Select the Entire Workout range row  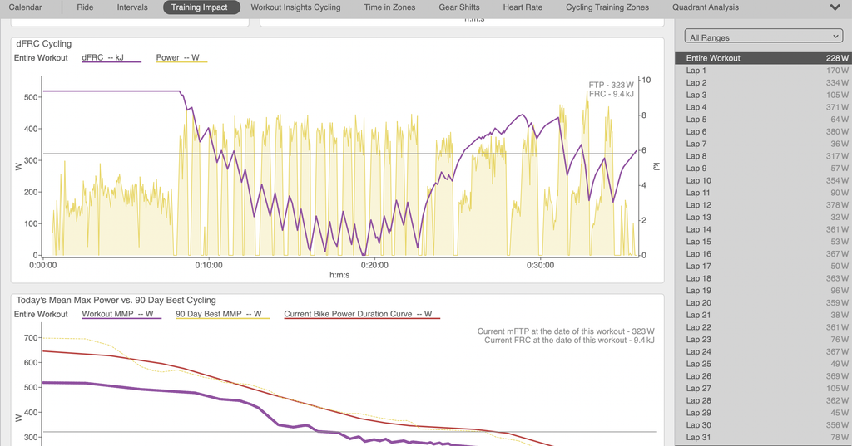coord(764,58)
